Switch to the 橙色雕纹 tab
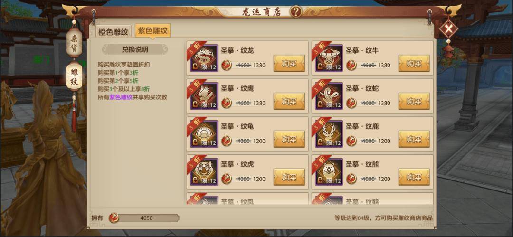 point(113,32)
